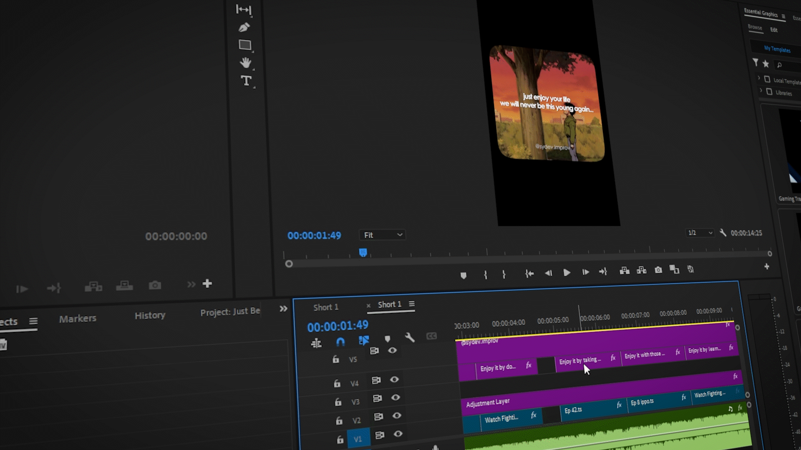This screenshot has width=801, height=450.
Task: Open the Fit zoom level dropdown
Action: point(383,235)
